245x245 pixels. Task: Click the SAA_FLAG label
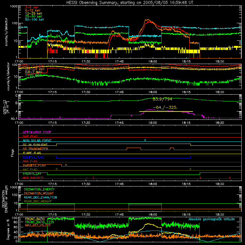[x=30, y=161]
